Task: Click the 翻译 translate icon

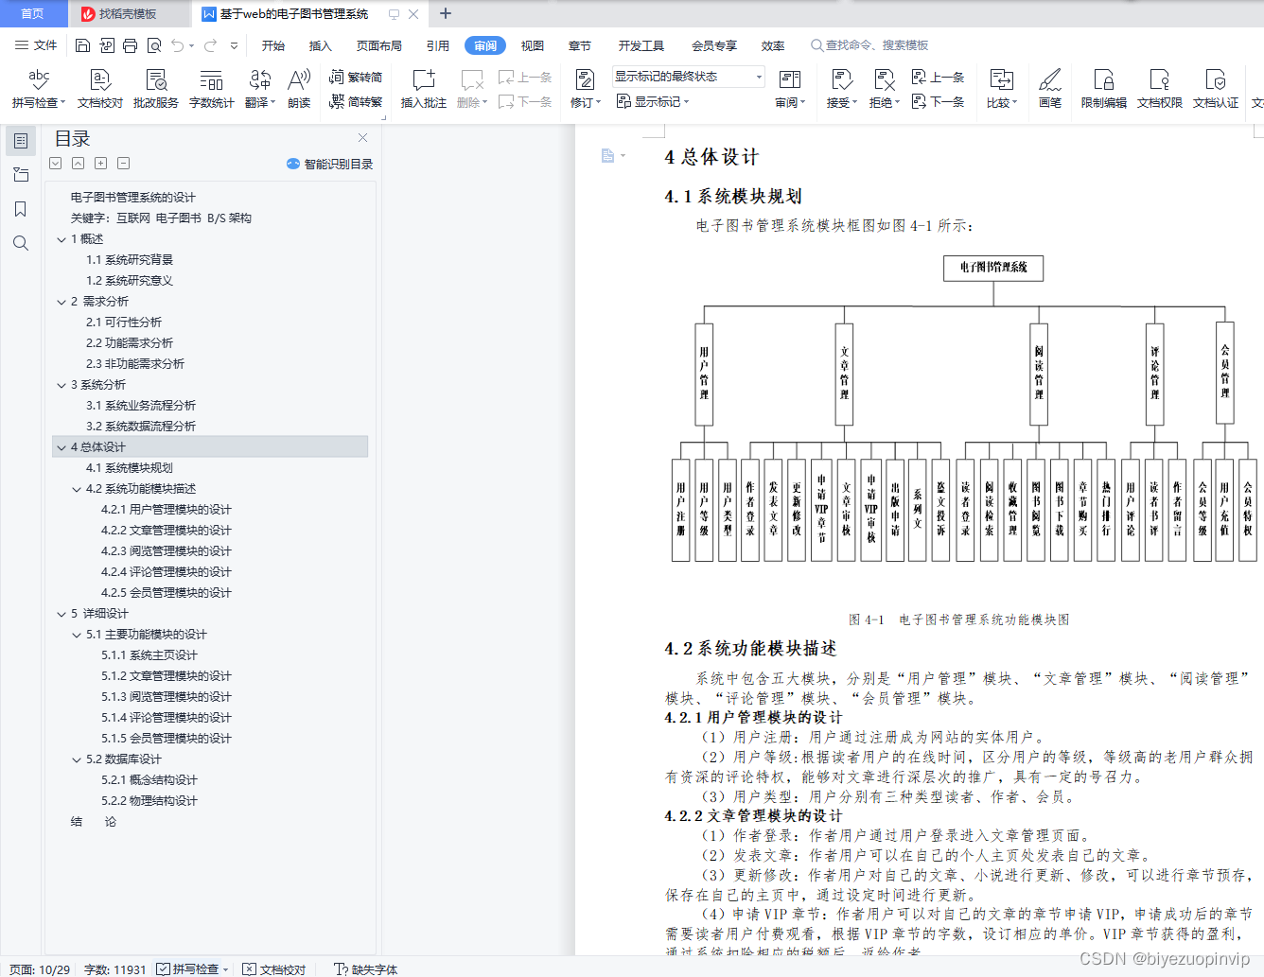Action: coord(259,79)
